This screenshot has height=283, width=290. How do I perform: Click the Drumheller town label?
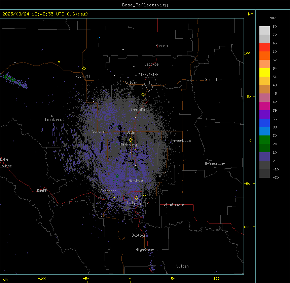(x=215, y=164)
